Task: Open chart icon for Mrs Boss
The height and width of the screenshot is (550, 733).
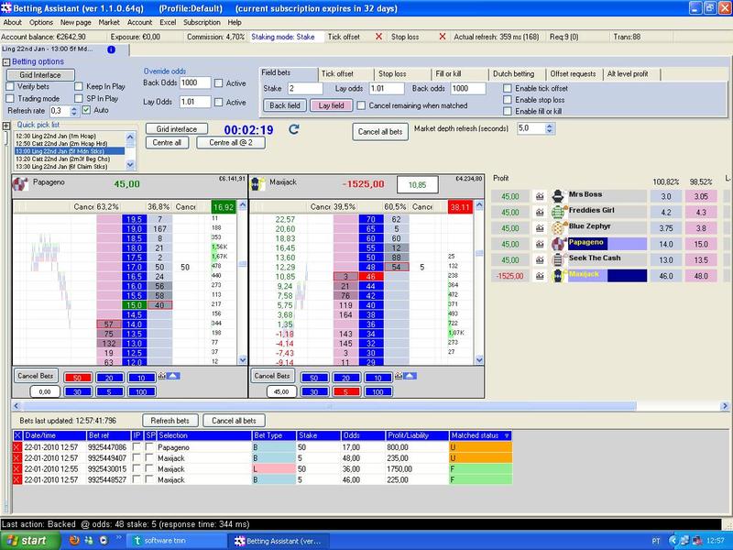Action: coord(540,196)
